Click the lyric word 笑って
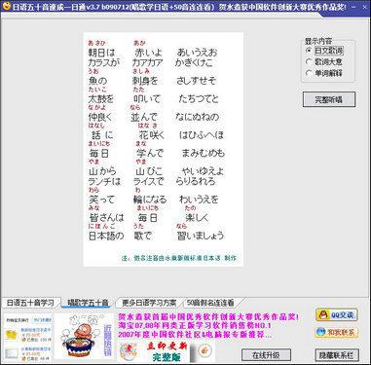The image size is (371, 365). point(102,200)
